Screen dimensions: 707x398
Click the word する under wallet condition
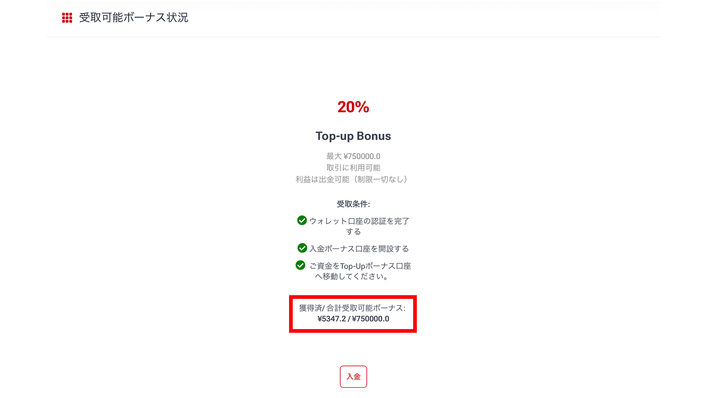[x=353, y=231]
